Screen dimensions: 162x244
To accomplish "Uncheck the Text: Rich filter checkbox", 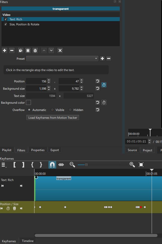I will click(6, 19).
